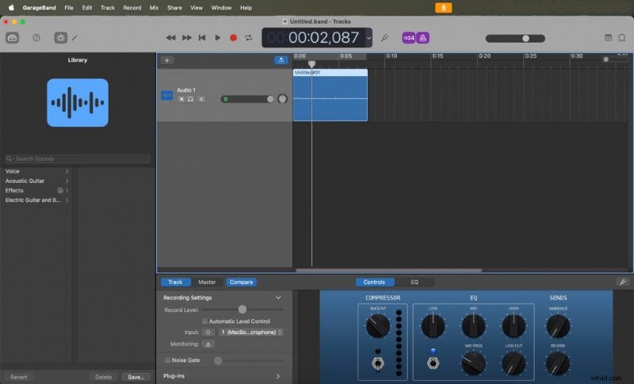This screenshot has width=634, height=384.
Task: Click the Save... button in Library
Action: coord(136,377)
